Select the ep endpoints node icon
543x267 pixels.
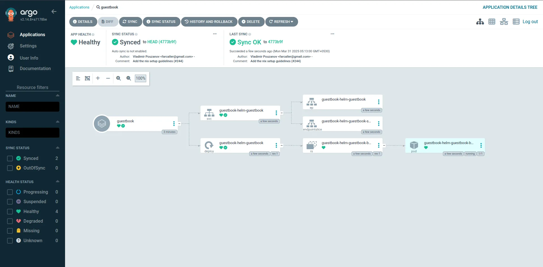point(312,102)
